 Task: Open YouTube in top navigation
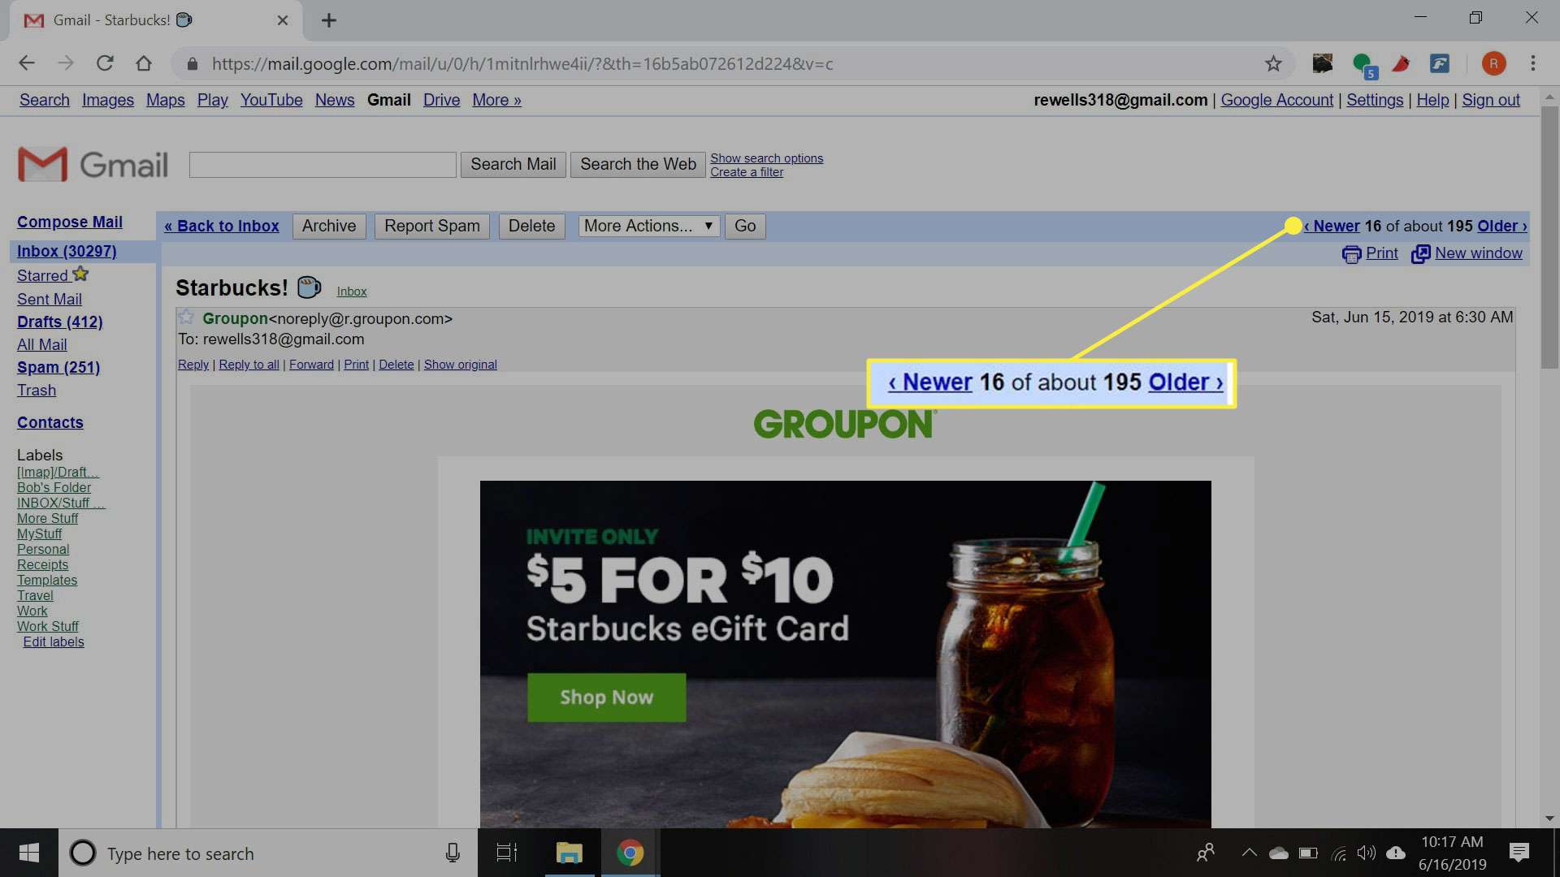click(x=271, y=100)
